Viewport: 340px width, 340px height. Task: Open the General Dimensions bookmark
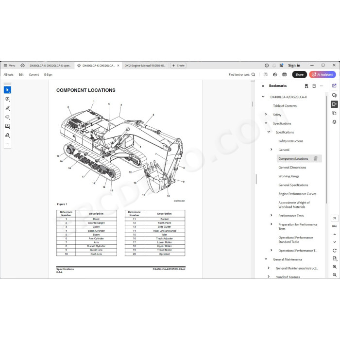tap(292, 168)
